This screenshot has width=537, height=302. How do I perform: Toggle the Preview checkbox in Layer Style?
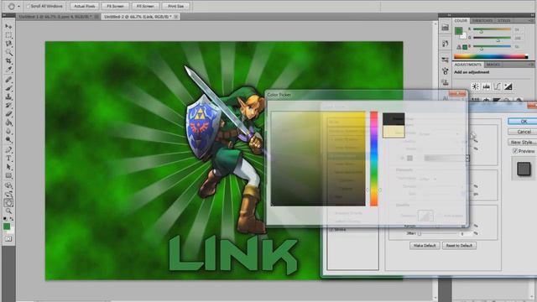coord(514,151)
